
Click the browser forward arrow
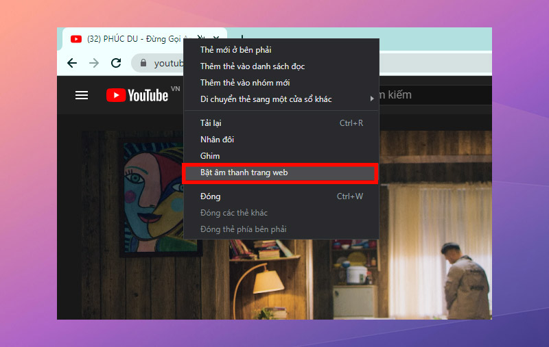point(94,63)
